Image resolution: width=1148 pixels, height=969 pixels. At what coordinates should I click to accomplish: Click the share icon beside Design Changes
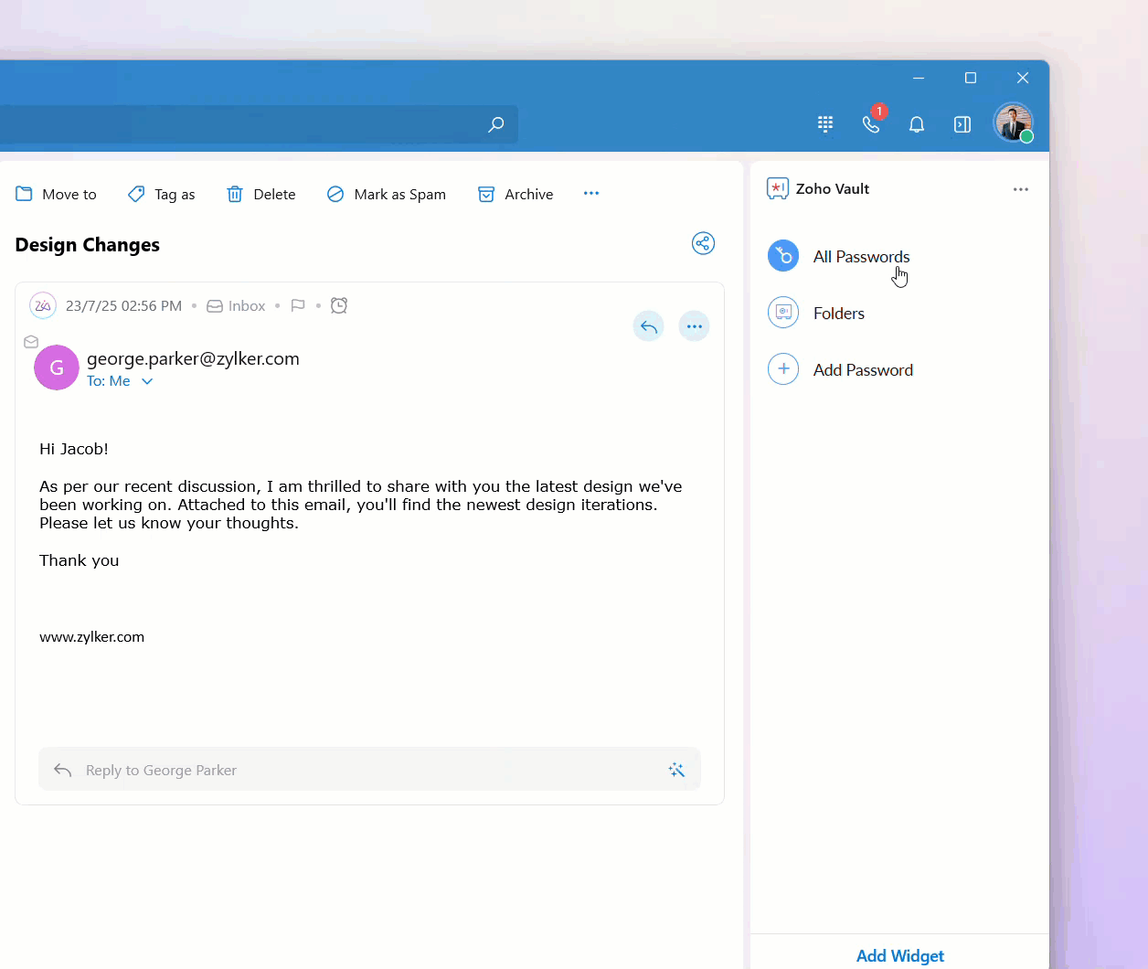703,243
